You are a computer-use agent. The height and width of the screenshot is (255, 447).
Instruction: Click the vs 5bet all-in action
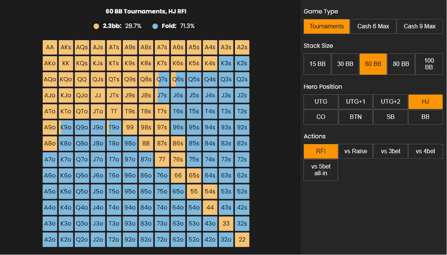[321, 170]
